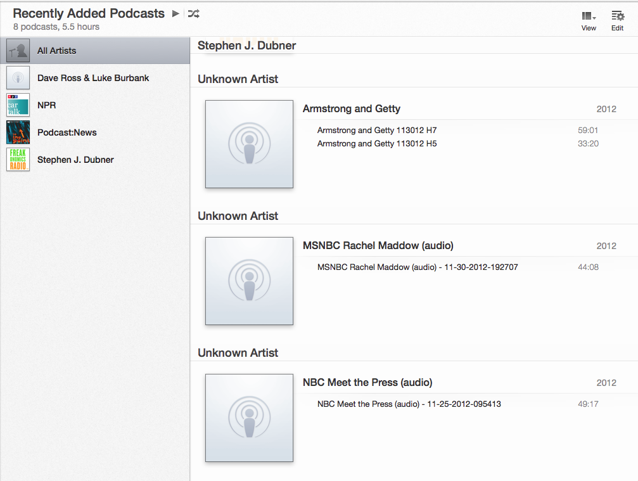Screen dimensions: 638x481
Task: Click the 2012 year beside Armstrong and Getty
Action: tap(606, 109)
